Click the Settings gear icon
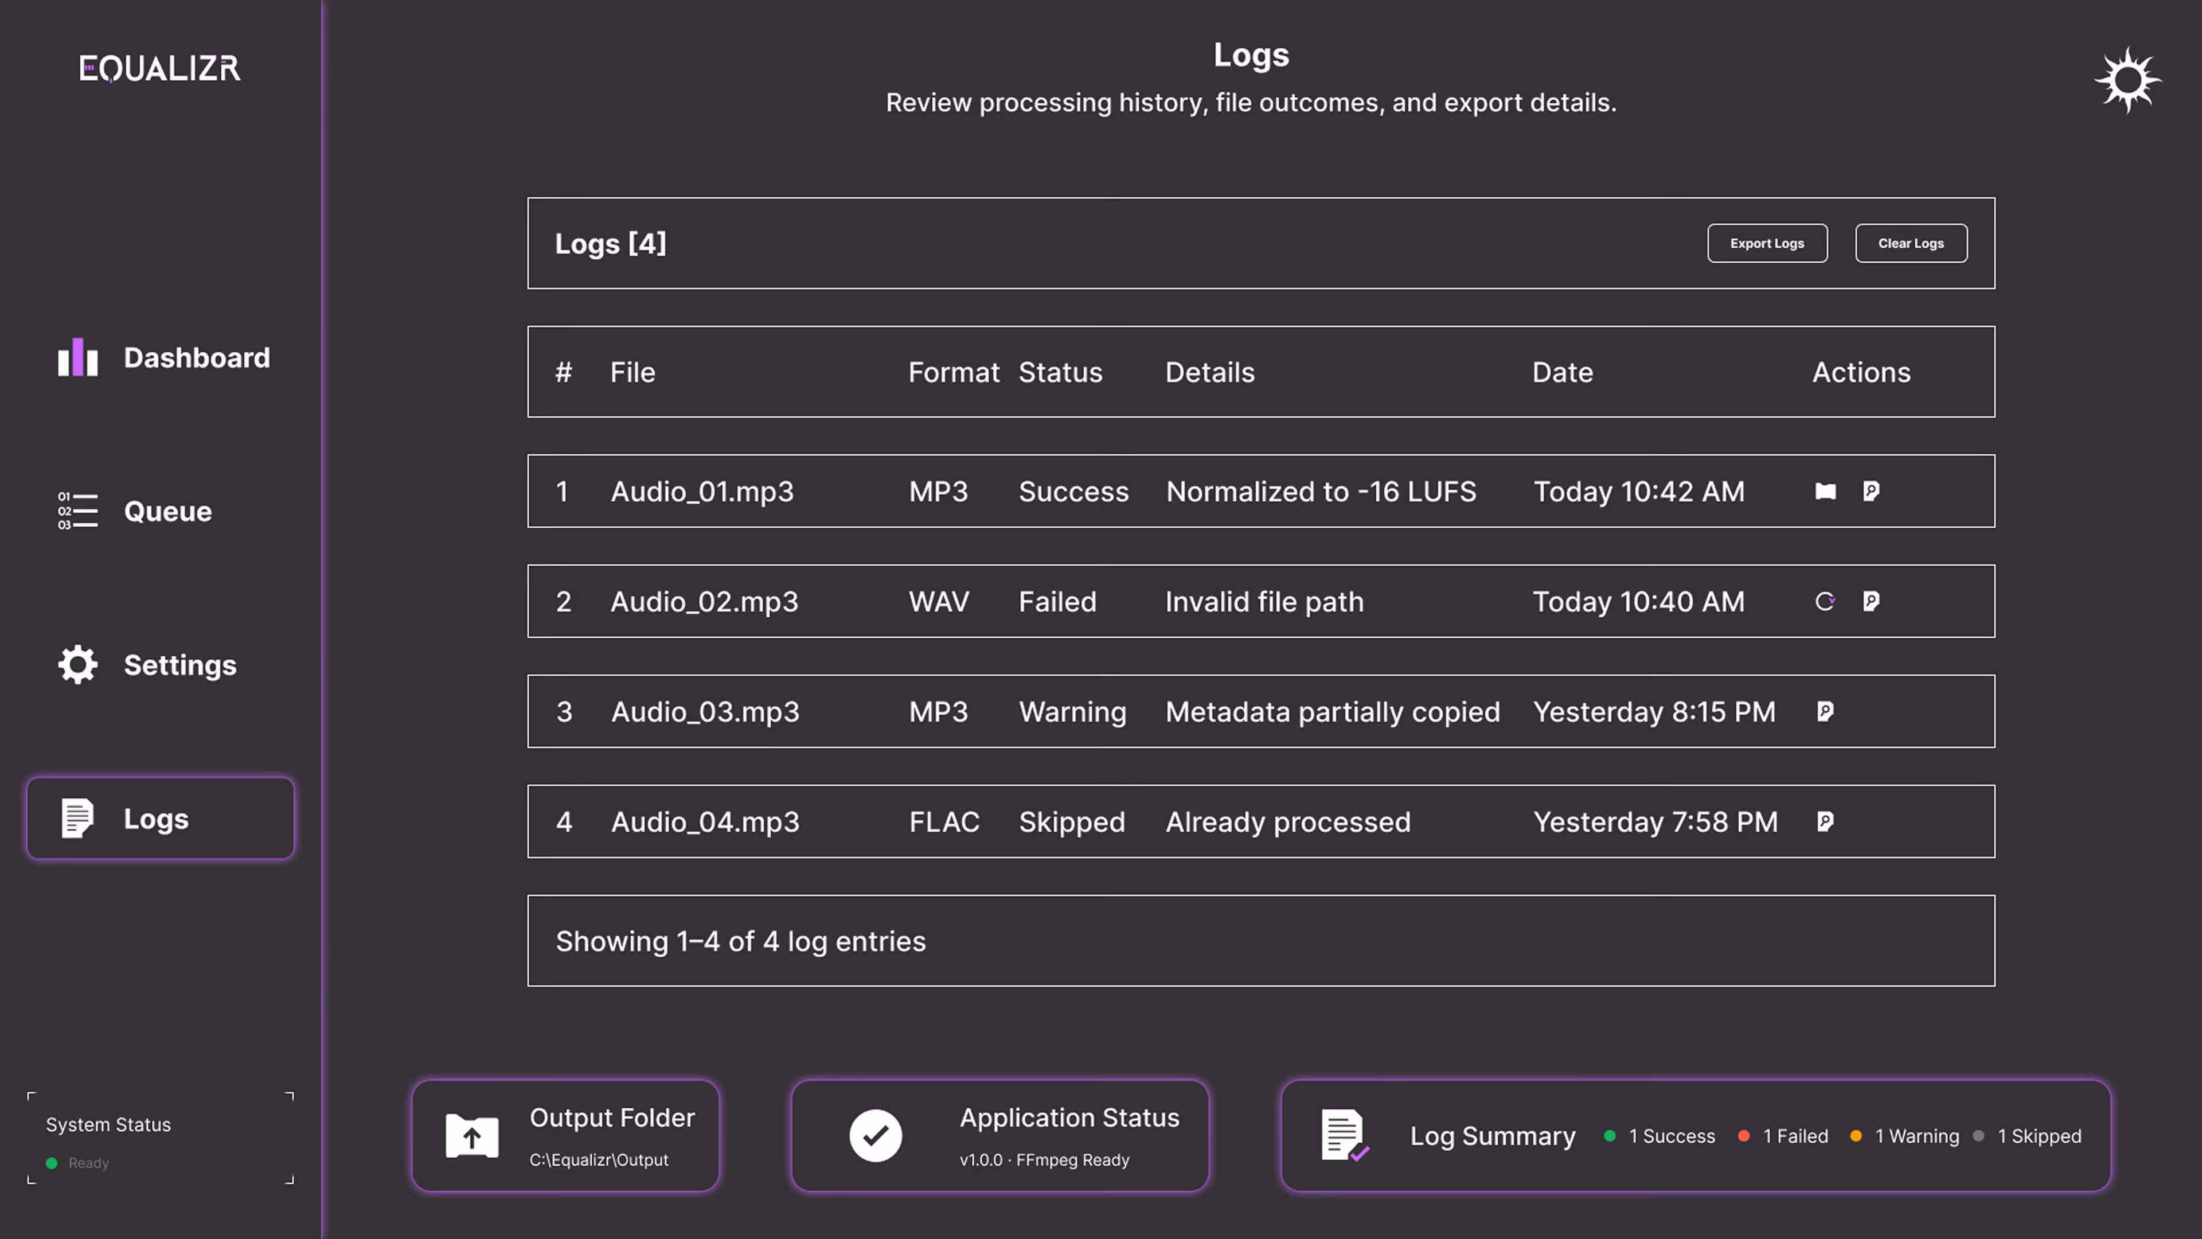This screenshot has width=2202, height=1239. click(x=78, y=664)
